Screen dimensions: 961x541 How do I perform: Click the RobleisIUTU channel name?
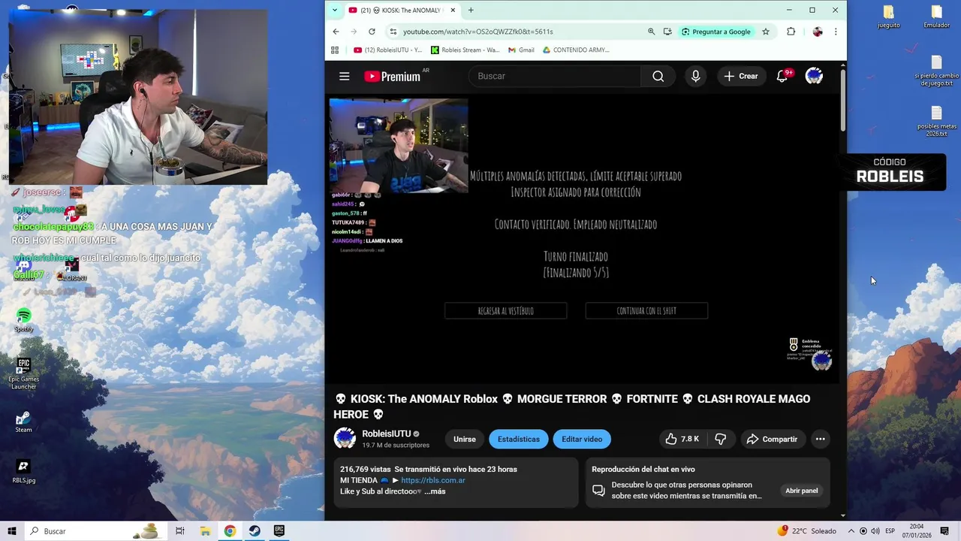click(386, 434)
